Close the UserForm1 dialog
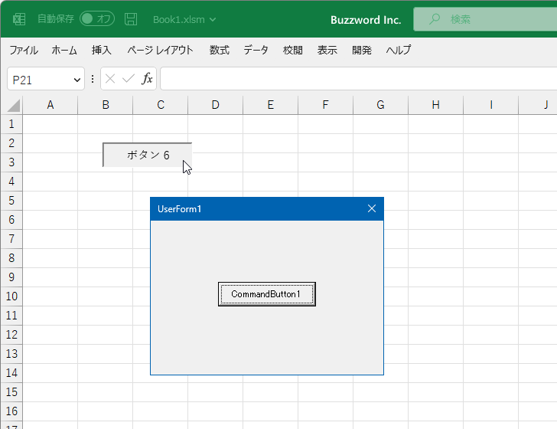Screen dimensions: 557x429 point(372,208)
